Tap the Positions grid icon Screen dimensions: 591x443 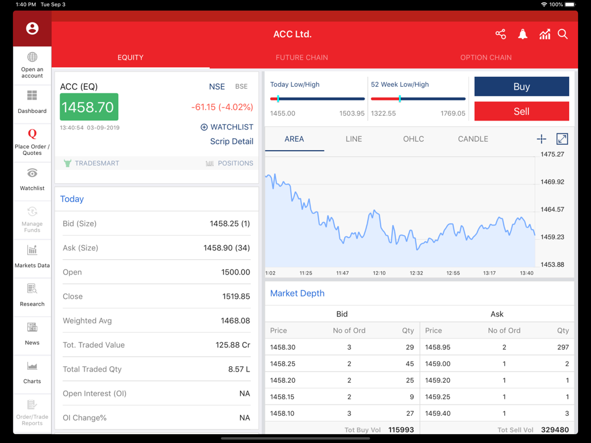(210, 164)
